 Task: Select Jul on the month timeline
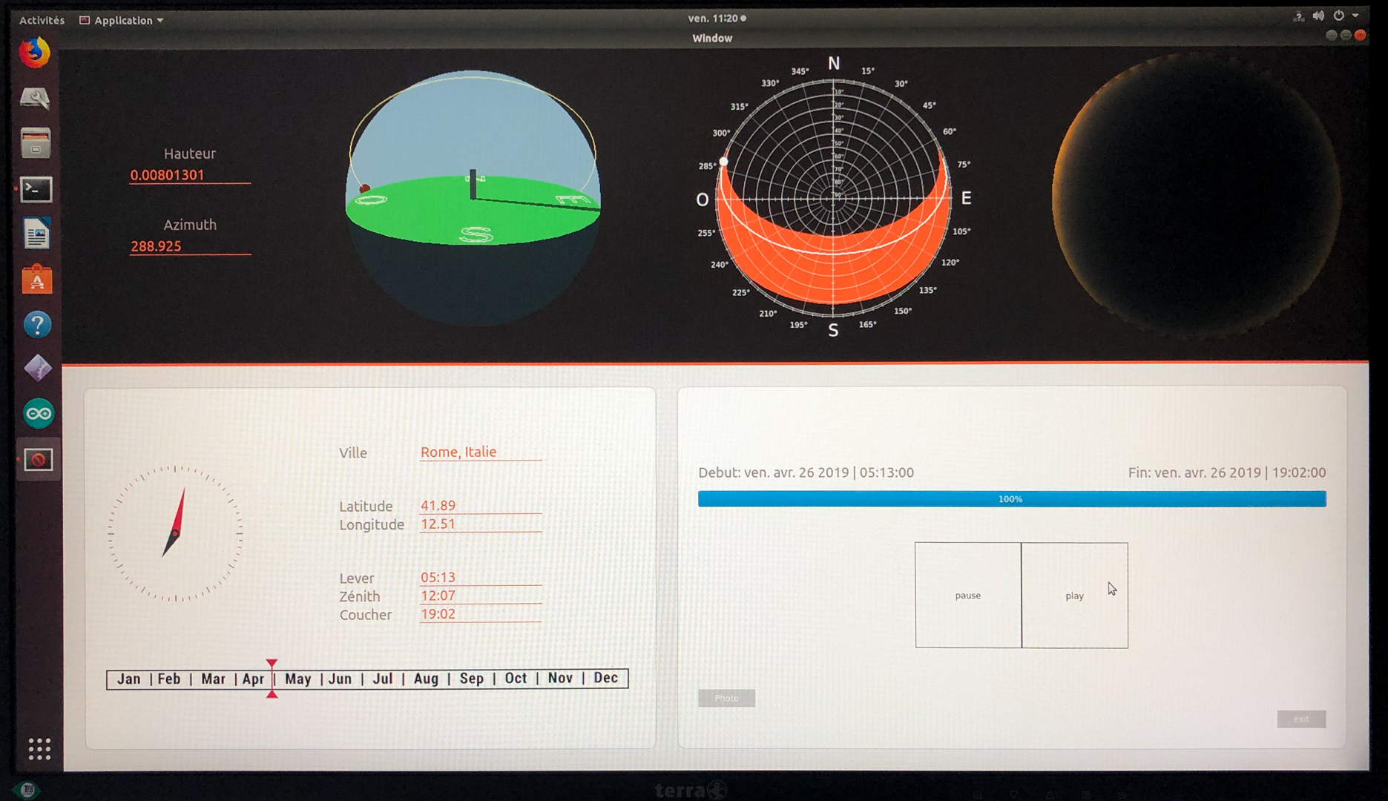coord(382,679)
